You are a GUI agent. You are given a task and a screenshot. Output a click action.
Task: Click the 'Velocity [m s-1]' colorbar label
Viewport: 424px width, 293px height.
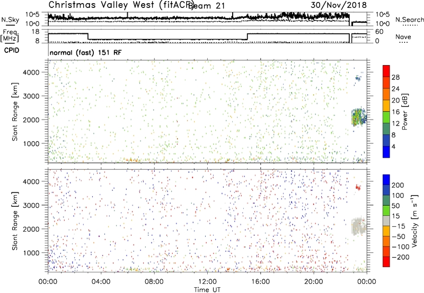(x=414, y=221)
